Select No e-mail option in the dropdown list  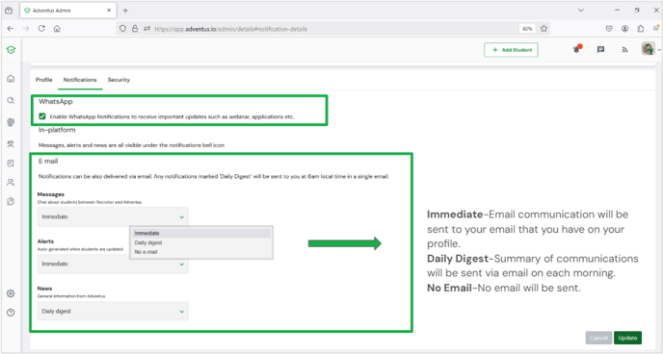pyautogui.click(x=201, y=252)
